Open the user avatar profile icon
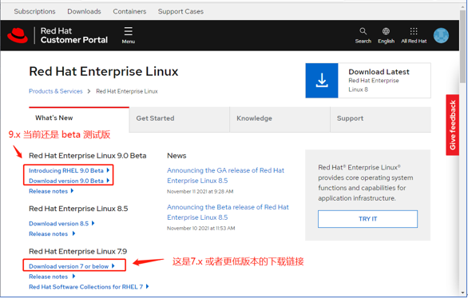468x299 pixels. tap(441, 35)
